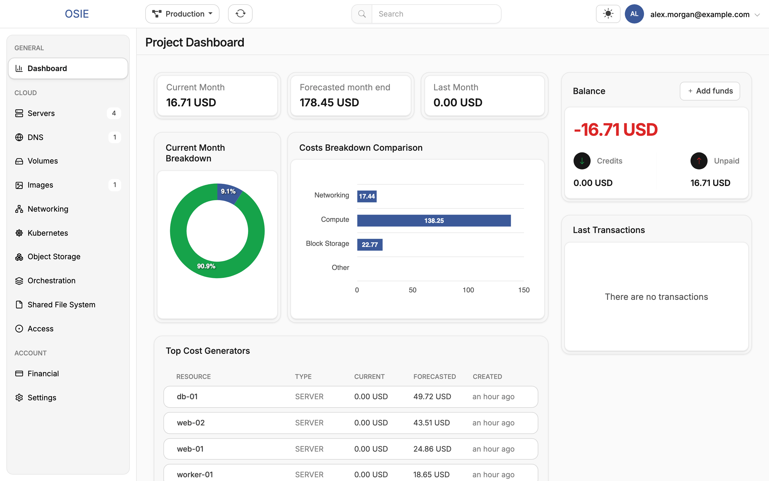Open the Production project dropdown

(x=182, y=14)
